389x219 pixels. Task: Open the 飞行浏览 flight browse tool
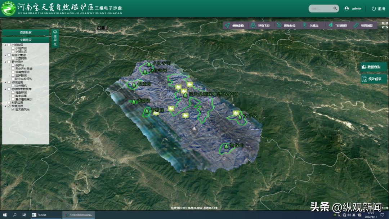click(338, 26)
